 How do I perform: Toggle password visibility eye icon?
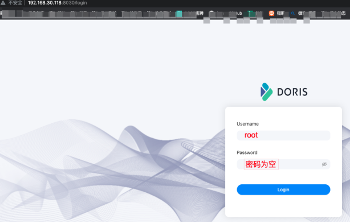click(324, 164)
